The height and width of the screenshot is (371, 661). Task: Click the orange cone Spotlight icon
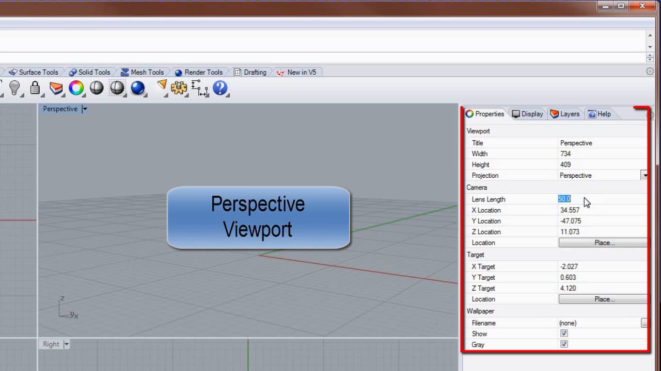tap(162, 86)
